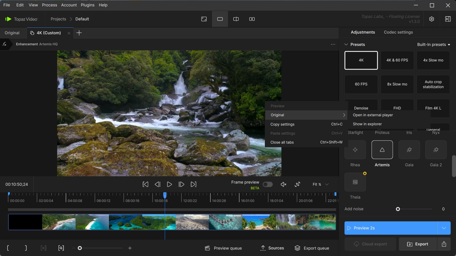
Task: Toggle the Frame preview switch
Action: 268,184
